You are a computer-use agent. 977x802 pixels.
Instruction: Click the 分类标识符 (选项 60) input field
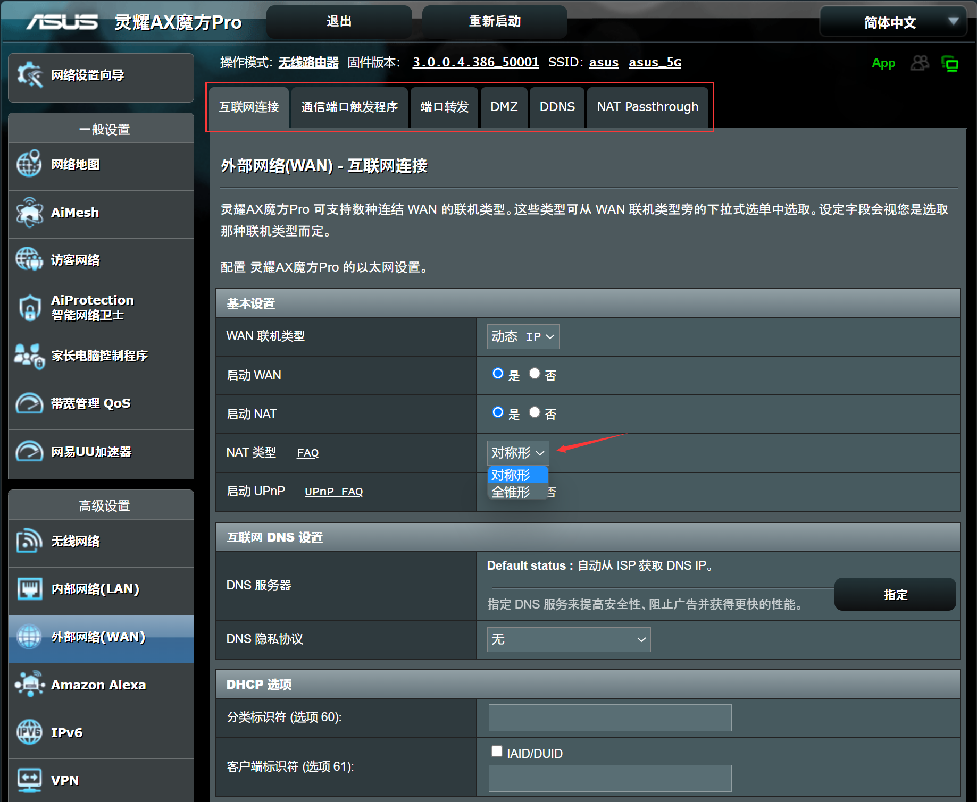[609, 717]
